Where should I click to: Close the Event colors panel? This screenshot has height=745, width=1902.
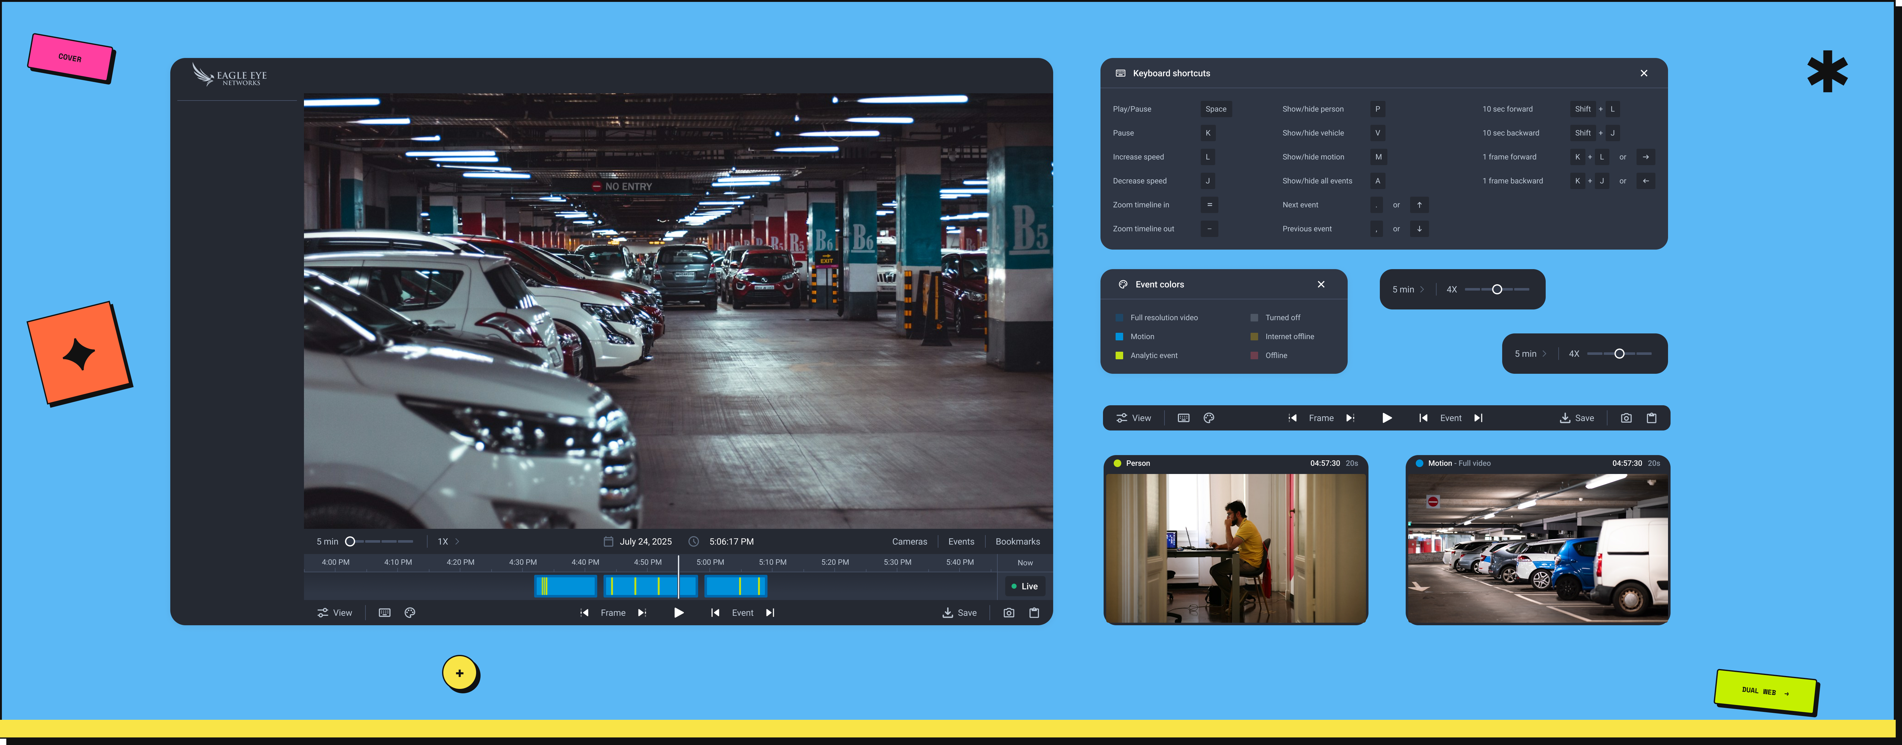point(1321,284)
